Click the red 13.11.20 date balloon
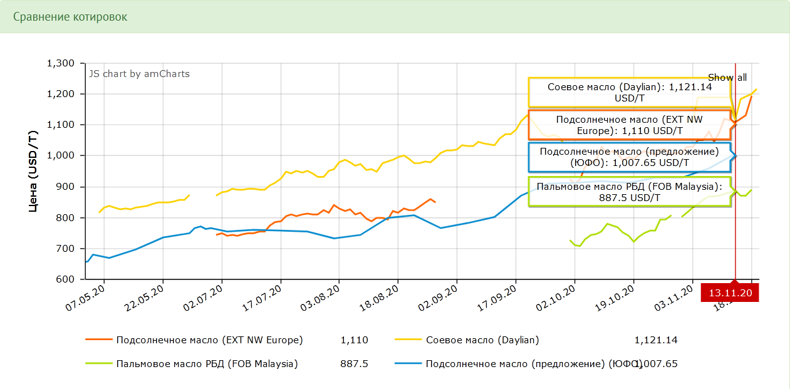 (729, 293)
